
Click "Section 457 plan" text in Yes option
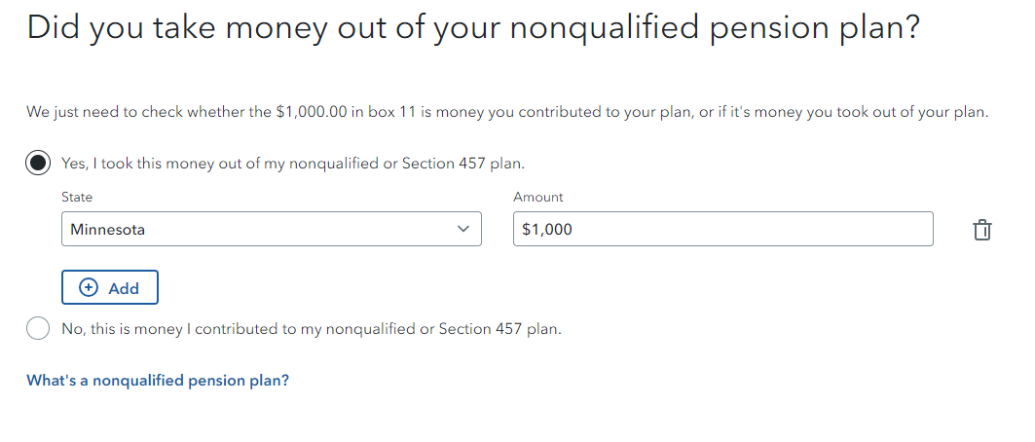tap(463, 163)
